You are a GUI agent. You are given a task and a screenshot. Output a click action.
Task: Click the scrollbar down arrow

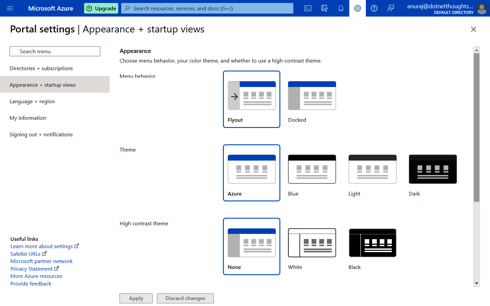476,284
